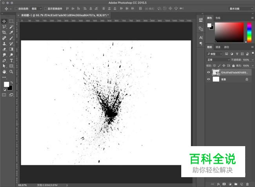The image size is (255, 187).
Task: Filter layers by smart objects icon
Action: point(248,54)
